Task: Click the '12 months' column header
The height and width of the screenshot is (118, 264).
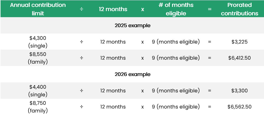Action: pos(113,9)
